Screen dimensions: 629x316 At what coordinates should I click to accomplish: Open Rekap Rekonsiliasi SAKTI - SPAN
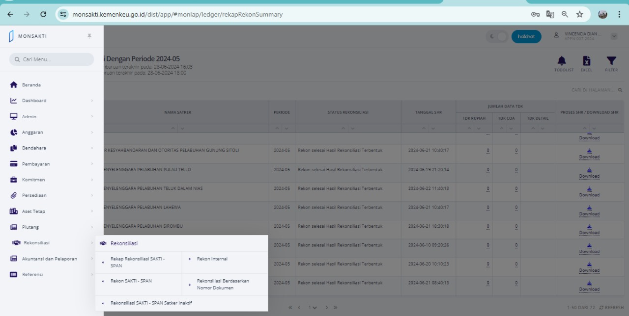(x=137, y=262)
